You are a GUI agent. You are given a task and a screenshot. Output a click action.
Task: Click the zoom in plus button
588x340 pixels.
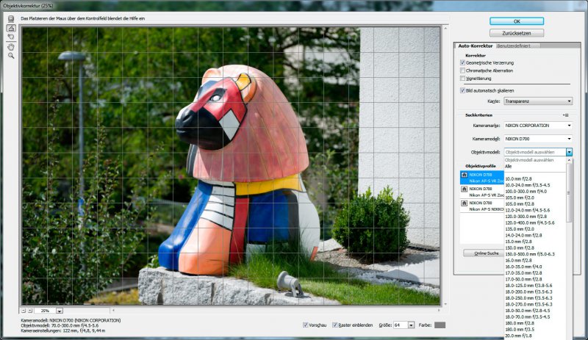point(30,311)
